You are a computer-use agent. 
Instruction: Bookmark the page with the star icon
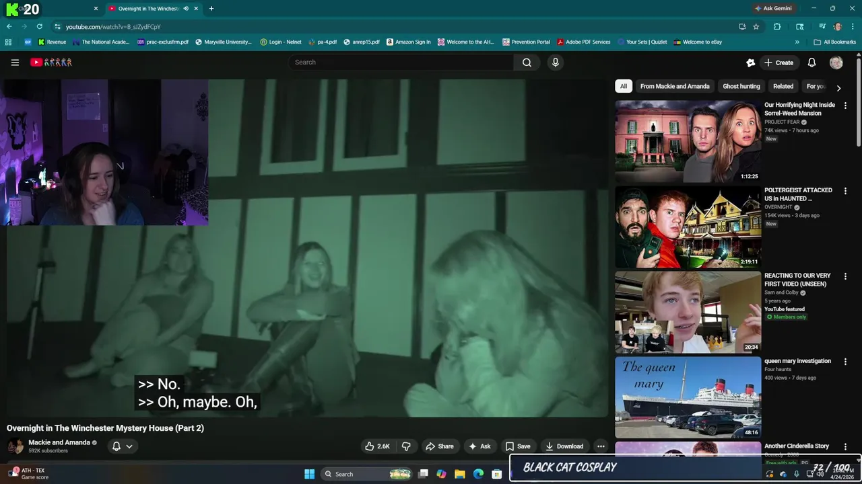click(756, 27)
